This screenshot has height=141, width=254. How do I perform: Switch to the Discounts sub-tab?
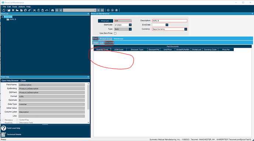[x=109, y=43]
